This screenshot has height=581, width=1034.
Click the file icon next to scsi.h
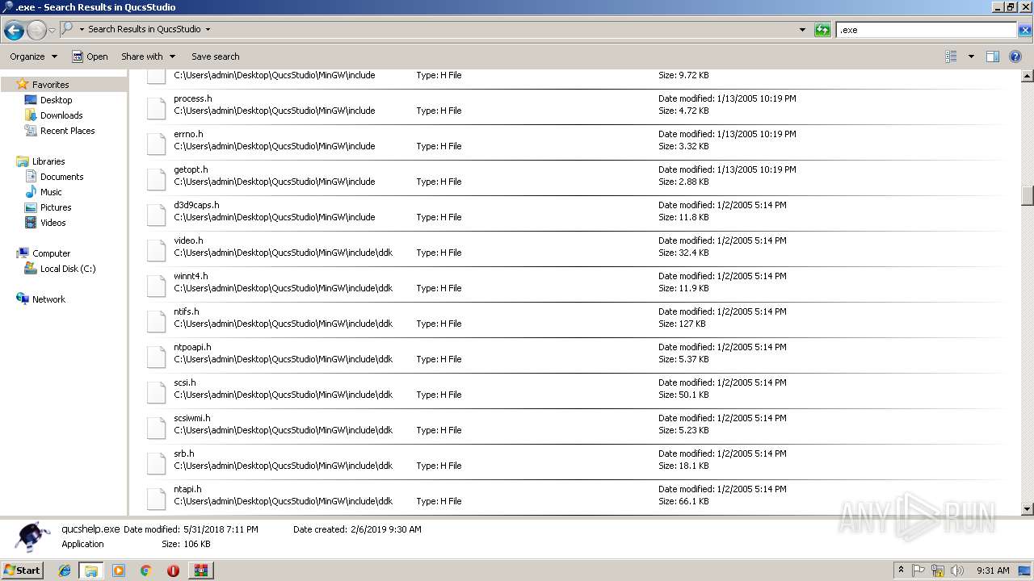pyautogui.click(x=156, y=391)
